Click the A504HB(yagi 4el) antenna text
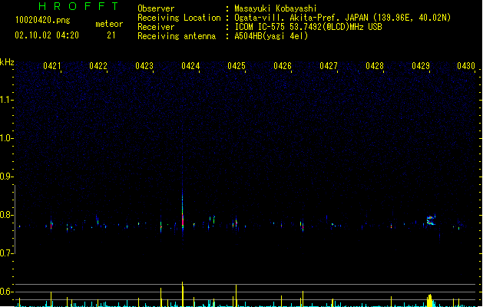The width and height of the screenshot is (483, 307). (x=271, y=36)
